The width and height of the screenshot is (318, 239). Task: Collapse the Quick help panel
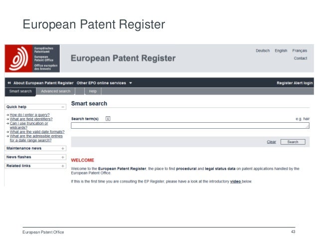(x=63, y=107)
